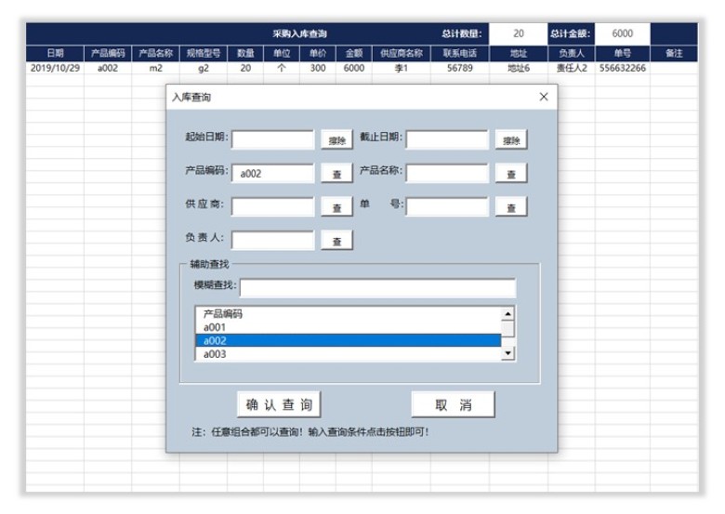Clear the 截止日期 field with 擦除
This screenshot has width=725, height=514.
coord(511,140)
